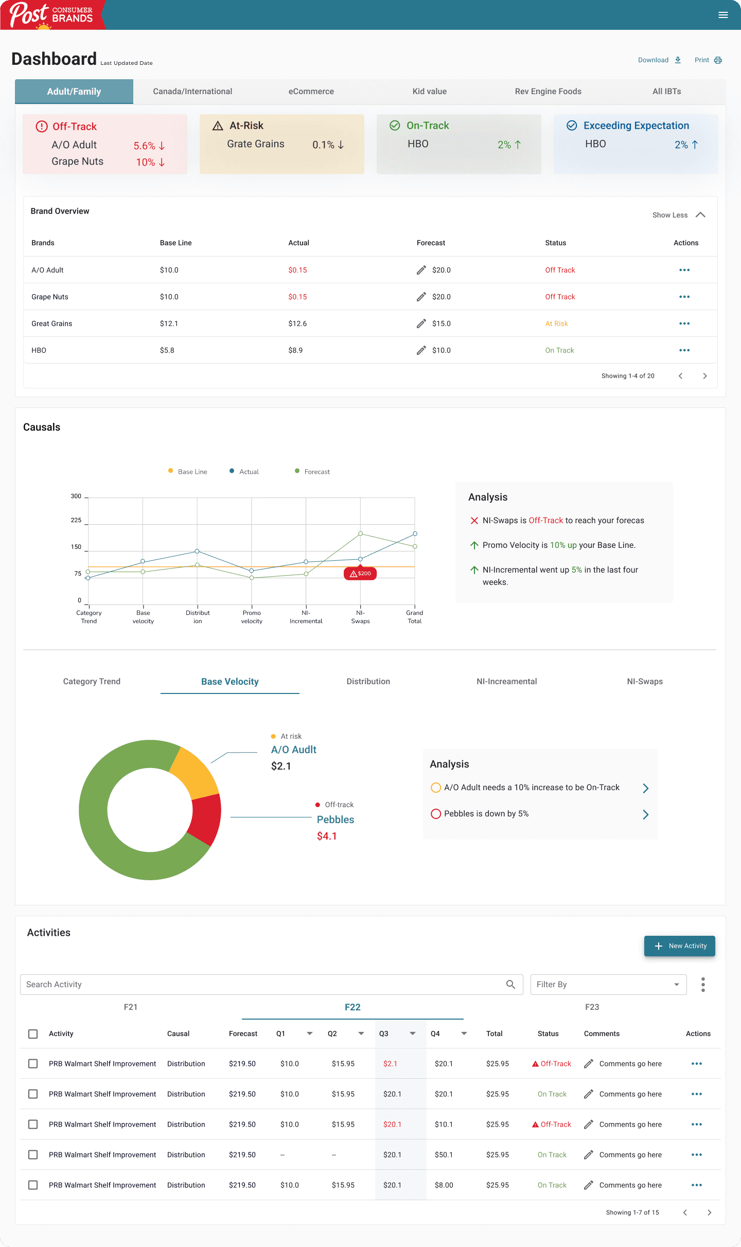Go to next page of Activities table

[710, 1213]
